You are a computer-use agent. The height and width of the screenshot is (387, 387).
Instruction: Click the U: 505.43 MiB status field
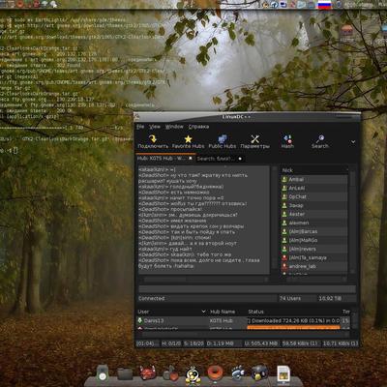[x=261, y=343]
